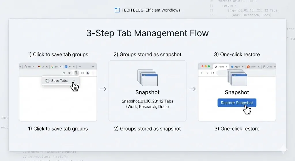Viewport: 295px width, 161px height.
Task: Click the yellow macOS minimize dot
Action: click(206, 67)
